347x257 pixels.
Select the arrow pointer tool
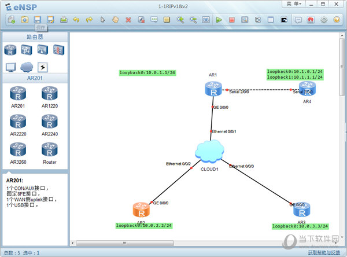click(102, 20)
